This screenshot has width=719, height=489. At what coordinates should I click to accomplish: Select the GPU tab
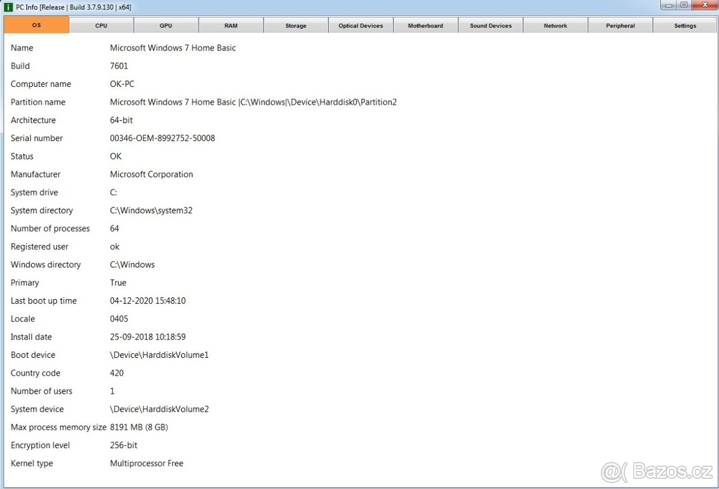click(166, 26)
